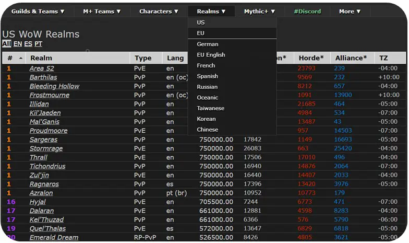Sort table by Lang column header
Screen dimensions: 409x243
point(175,58)
